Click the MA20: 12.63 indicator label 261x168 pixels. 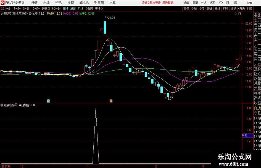click(x=71, y=14)
